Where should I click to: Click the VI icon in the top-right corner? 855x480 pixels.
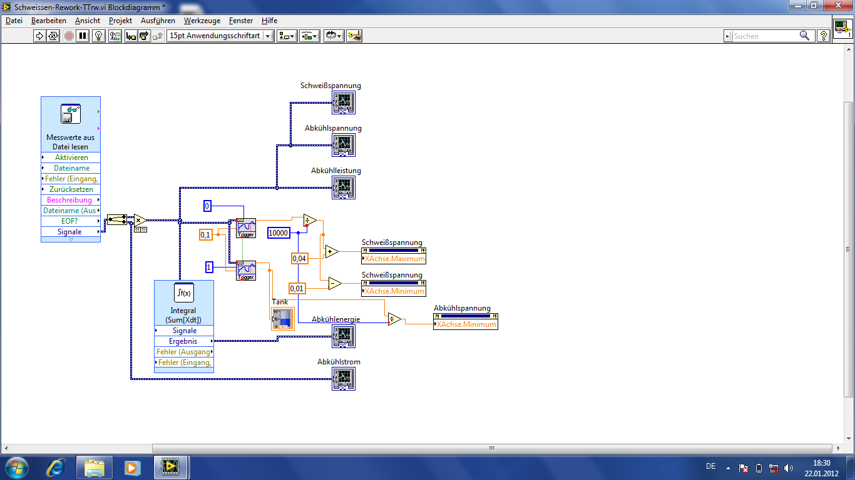tap(842, 28)
